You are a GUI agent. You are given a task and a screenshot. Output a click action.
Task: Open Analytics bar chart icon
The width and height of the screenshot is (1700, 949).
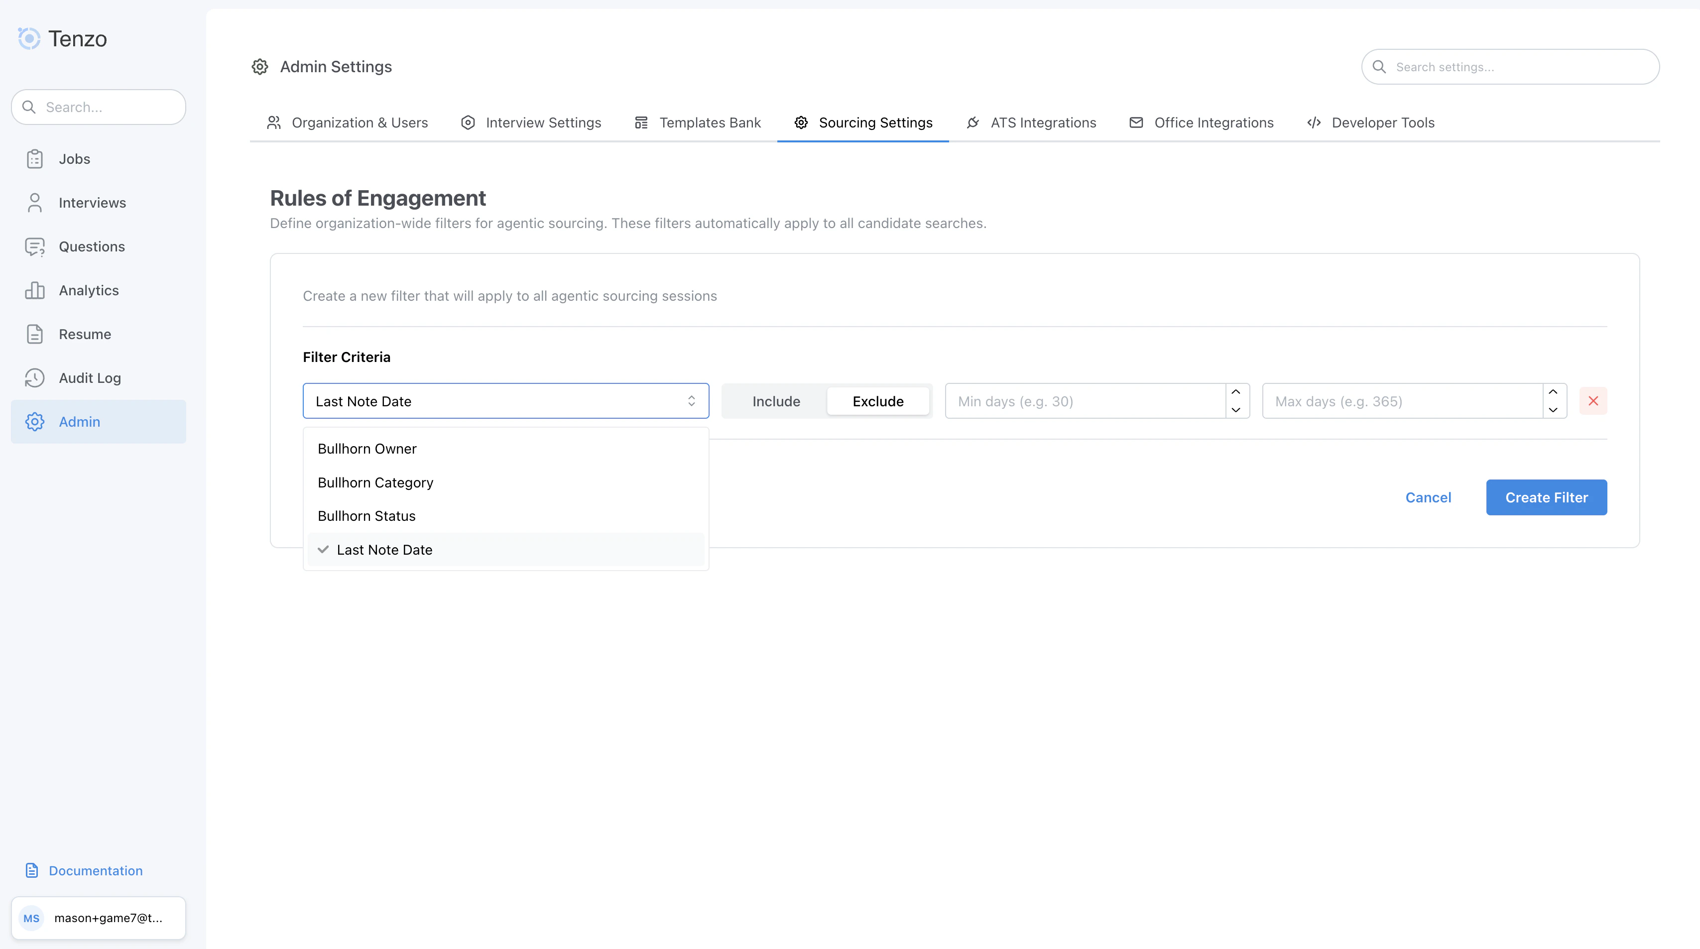(x=35, y=290)
